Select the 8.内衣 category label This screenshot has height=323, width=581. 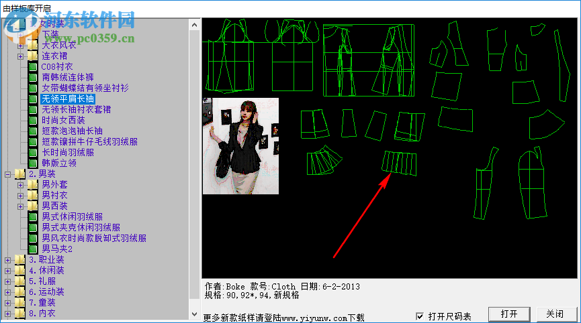pos(42,314)
